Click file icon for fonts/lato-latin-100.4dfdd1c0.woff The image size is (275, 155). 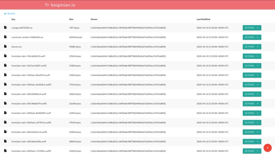click(5, 56)
